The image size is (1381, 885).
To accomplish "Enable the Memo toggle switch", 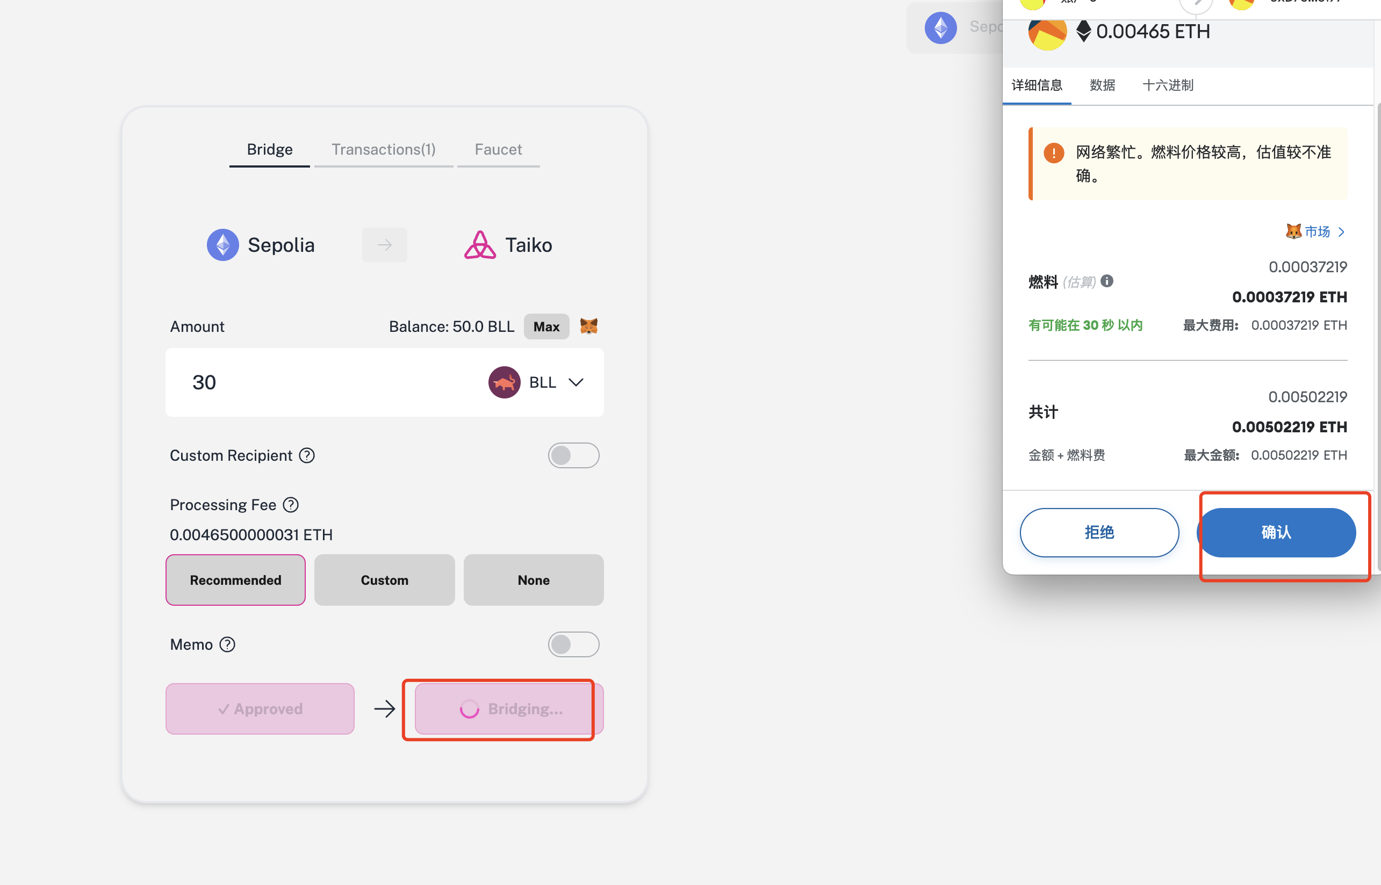I will pyautogui.click(x=573, y=645).
